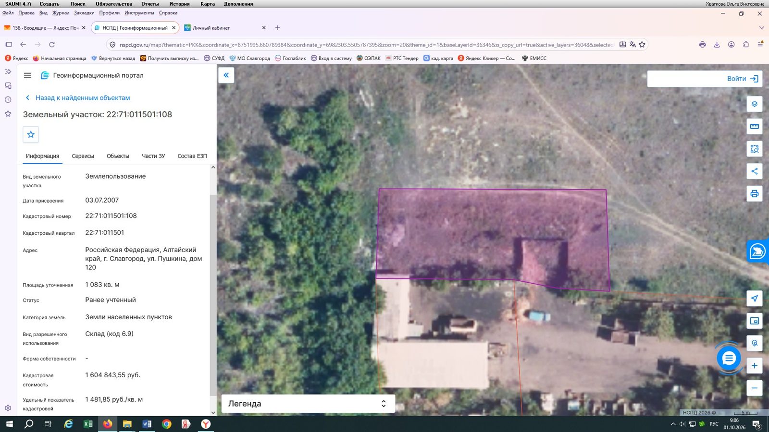Viewport: 769px width, 432px height.
Task: Click the РУС language indicator
Action: pyautogui.click(x=714, y=424)
